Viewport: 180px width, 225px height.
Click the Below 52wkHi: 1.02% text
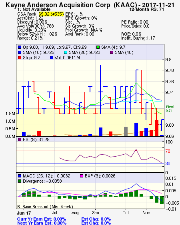pyautogui.click(x=37, y=34)
